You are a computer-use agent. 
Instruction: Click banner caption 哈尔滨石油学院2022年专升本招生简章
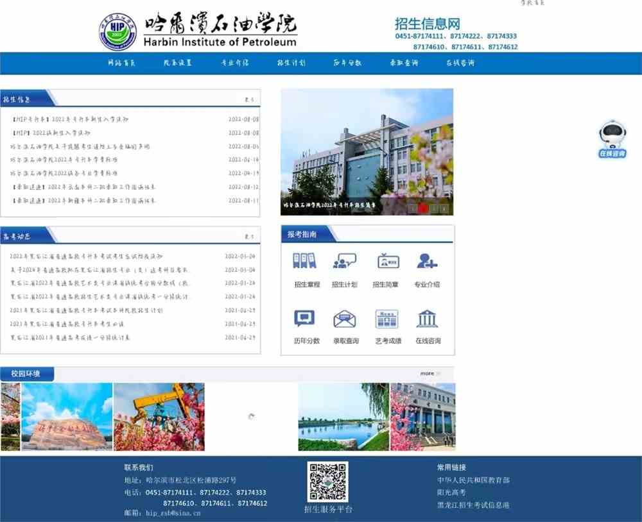pos(329,205)
